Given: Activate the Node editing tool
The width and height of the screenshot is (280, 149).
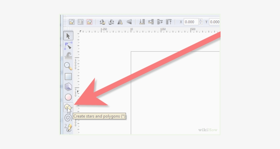Looking at the screenshot, I should (x=68, y=45).
